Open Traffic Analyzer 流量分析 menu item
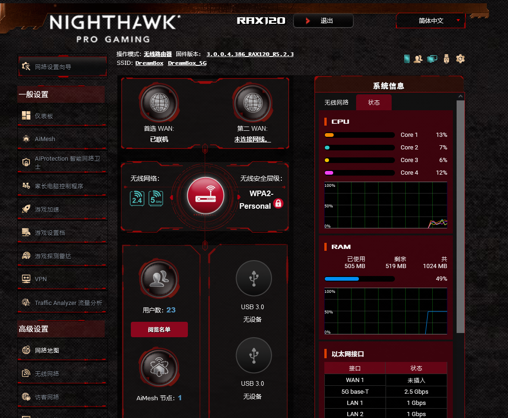 tap(62, 303)
